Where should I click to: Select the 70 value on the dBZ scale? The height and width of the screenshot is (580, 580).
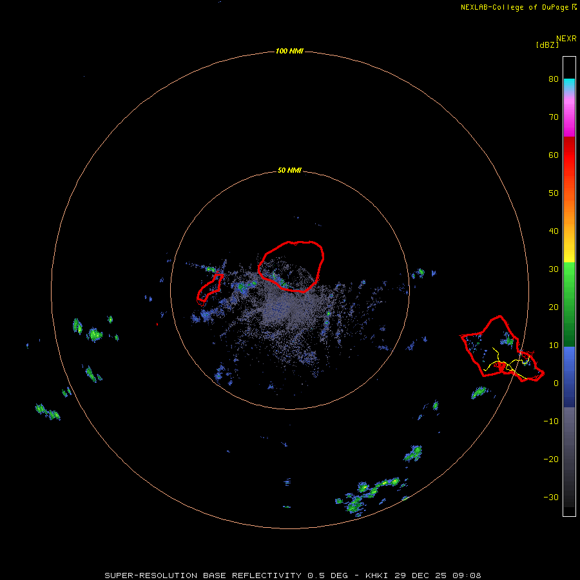point(554,117)
